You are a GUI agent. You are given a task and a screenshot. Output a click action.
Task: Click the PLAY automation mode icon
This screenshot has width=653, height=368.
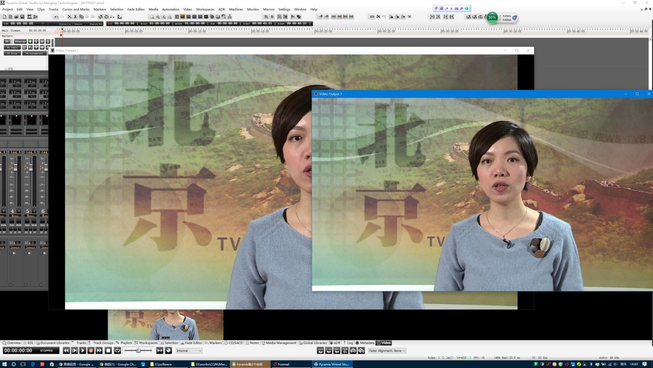click(329, 350)
